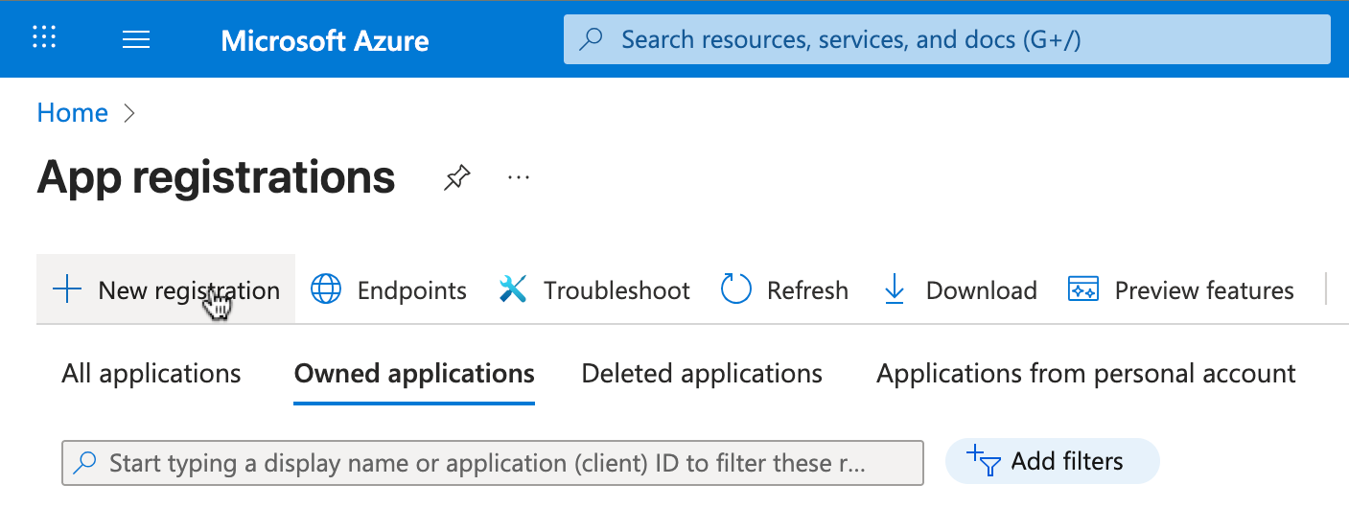Click the Troubleshoot tools icon

click(514, 289)
